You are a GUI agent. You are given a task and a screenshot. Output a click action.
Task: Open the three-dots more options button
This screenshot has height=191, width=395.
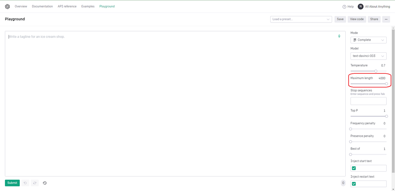coord(386,19)
